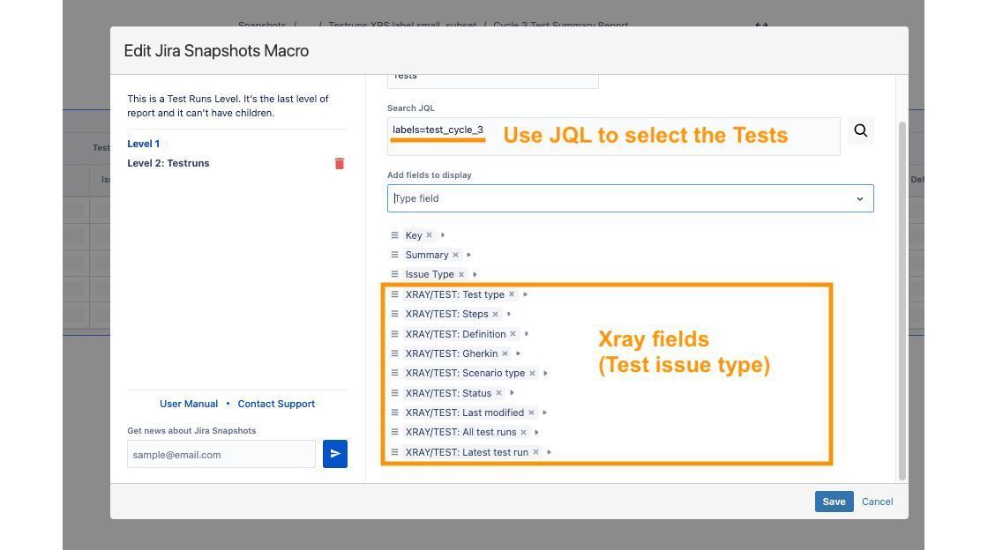The height and width of the screenshot is (550, 988).
Task: Grab drag handle for XRAY/TEST: Definition
Action: coord(394,334)
